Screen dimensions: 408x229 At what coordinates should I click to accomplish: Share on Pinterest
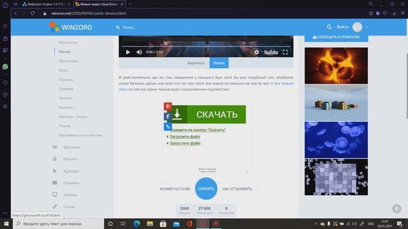pos(168,106)
